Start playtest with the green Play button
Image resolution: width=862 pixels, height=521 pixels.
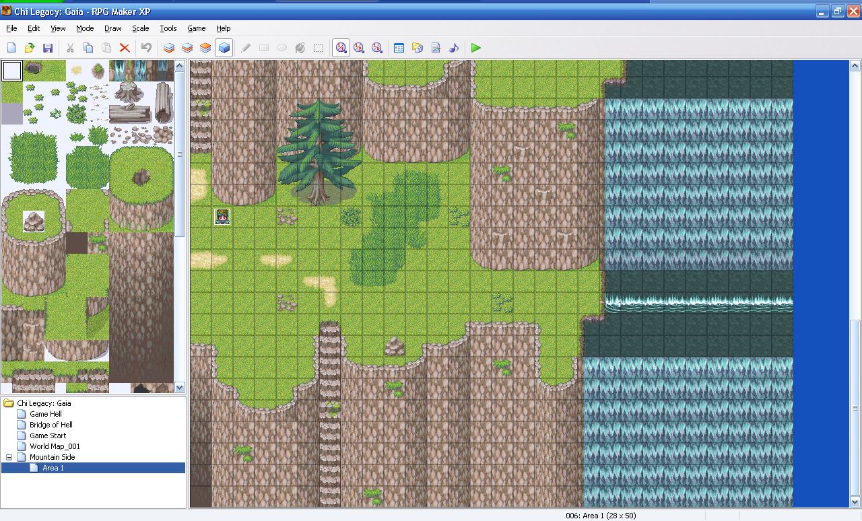click(x=476, y=48)
